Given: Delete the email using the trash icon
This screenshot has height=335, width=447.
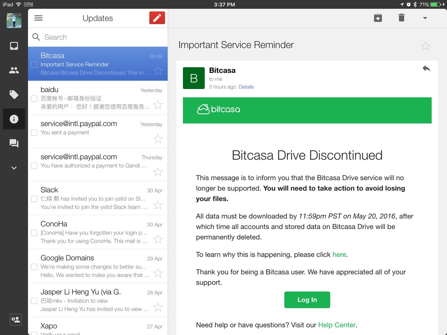Looking at the screenshot, I should tap(401, 18).
